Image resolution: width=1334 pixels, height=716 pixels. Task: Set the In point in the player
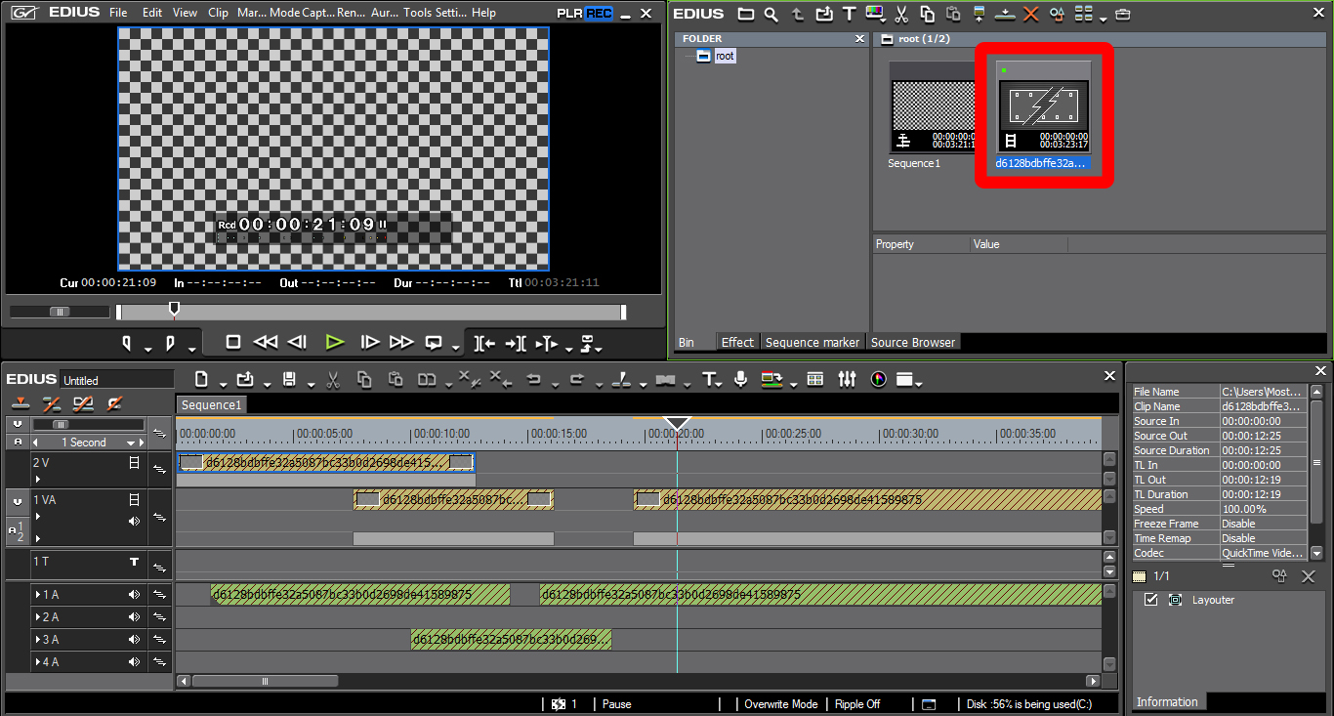(x=127, y=343)
